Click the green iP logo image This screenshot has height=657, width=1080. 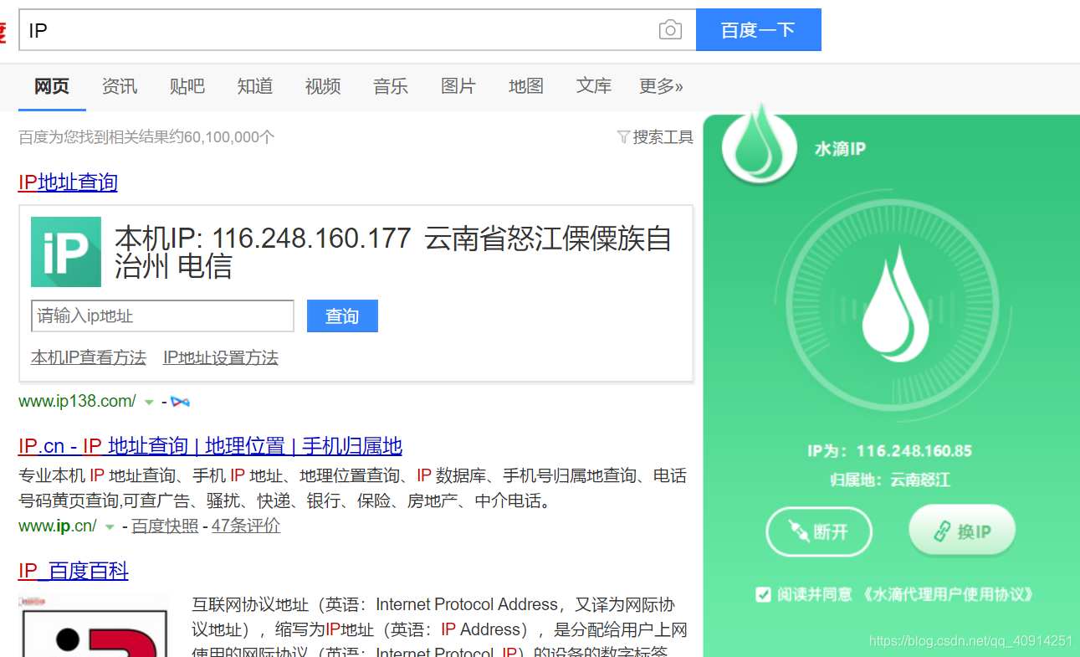[66, 252]
